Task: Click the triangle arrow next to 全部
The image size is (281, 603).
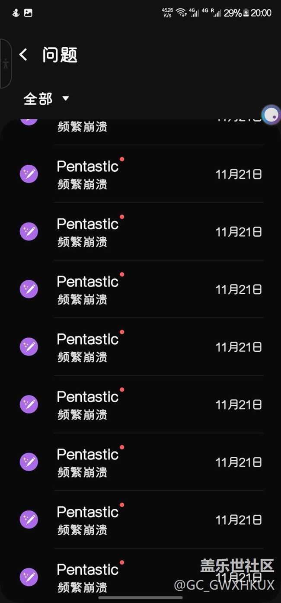Action: pyautogui.click(x=66, y=98)
